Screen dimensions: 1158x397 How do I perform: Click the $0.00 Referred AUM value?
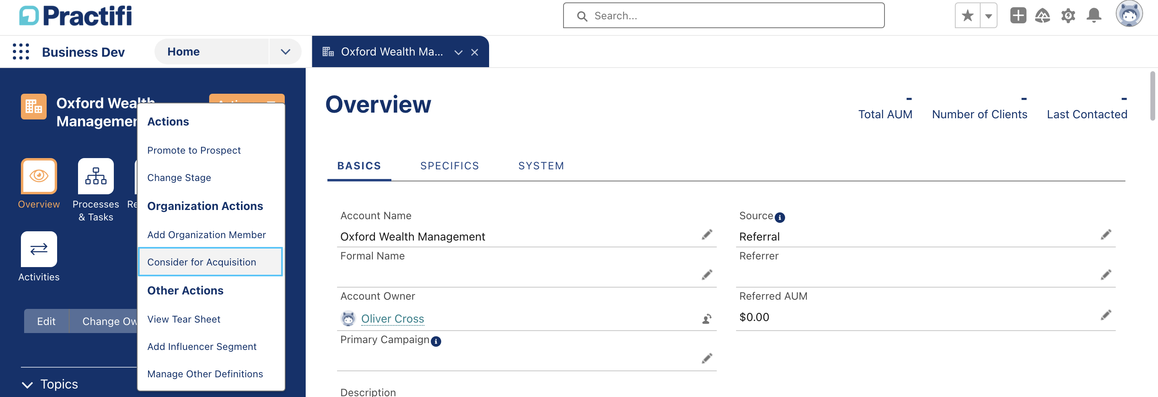(x=754, y=317)
